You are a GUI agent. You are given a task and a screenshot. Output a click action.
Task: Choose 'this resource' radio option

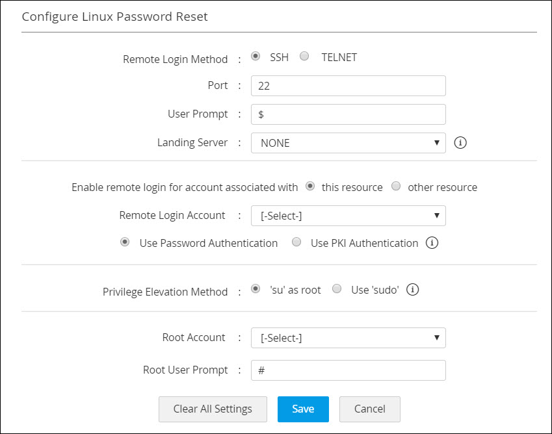pyautogui.click(x=310, y=186)
